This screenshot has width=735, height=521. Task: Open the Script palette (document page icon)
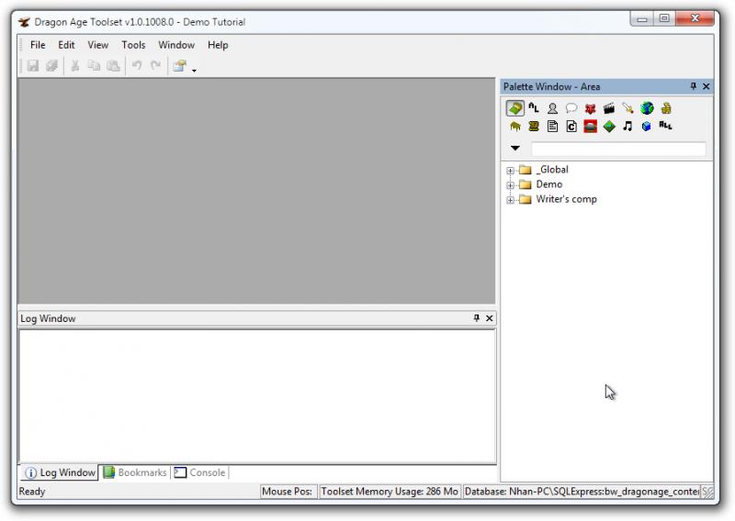pyautogui.click(x=553, y=126)
